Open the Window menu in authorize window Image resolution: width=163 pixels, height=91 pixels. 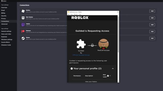coord(76,14)
